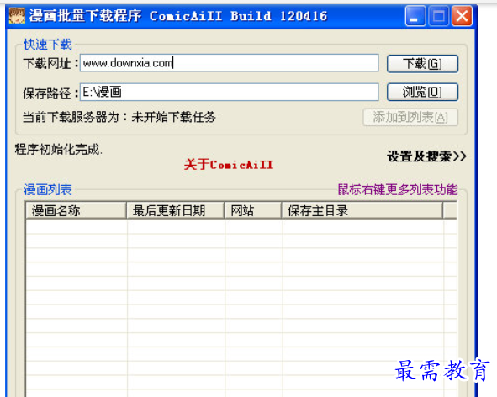Close the ComicAiII window
Viewport: 497px width, 397px height.
point(462,16)
